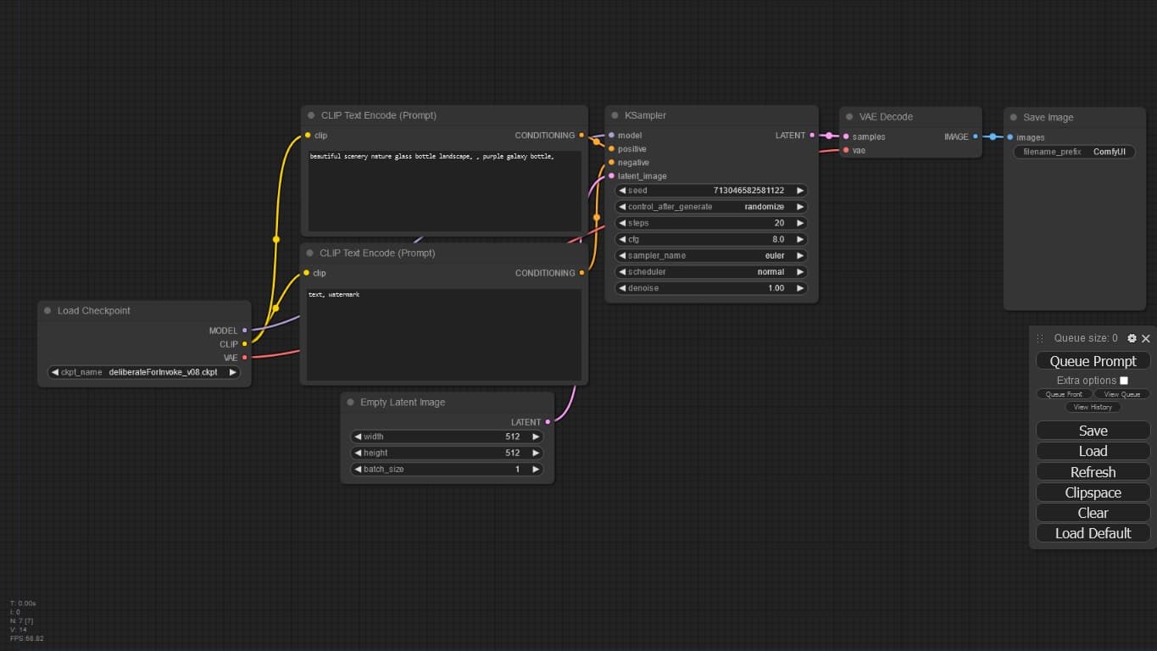Click the right arrow on scheduler
This screenshot has width=1157, height=651.
(799, 272)
